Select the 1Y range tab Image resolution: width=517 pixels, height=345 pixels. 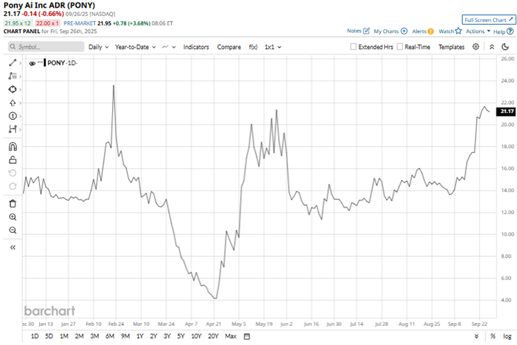coord(140,336)
